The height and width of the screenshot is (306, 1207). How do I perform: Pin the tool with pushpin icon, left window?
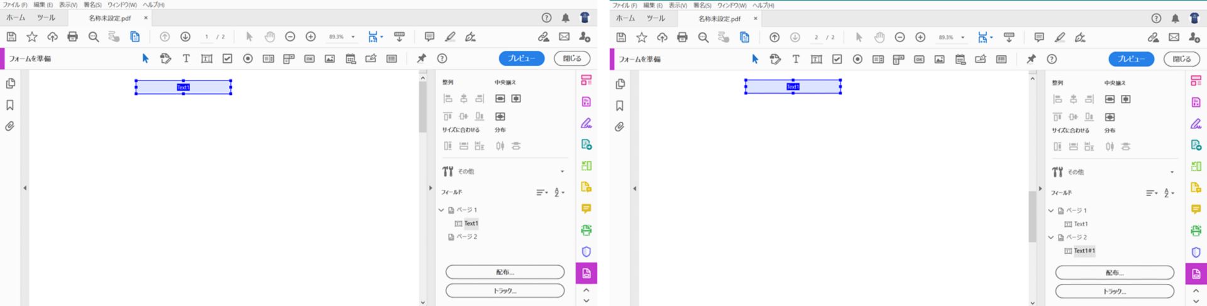point(421,58)
